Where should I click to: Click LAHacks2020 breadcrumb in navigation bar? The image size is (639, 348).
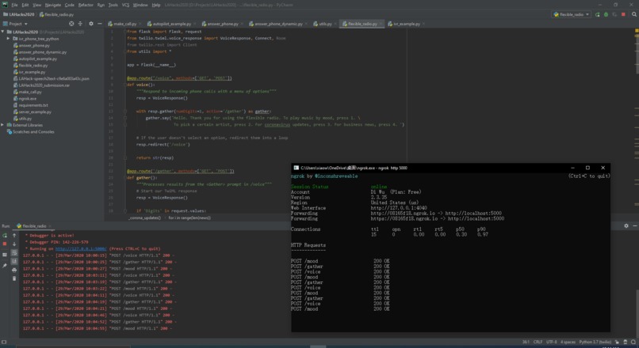[18, 14]
